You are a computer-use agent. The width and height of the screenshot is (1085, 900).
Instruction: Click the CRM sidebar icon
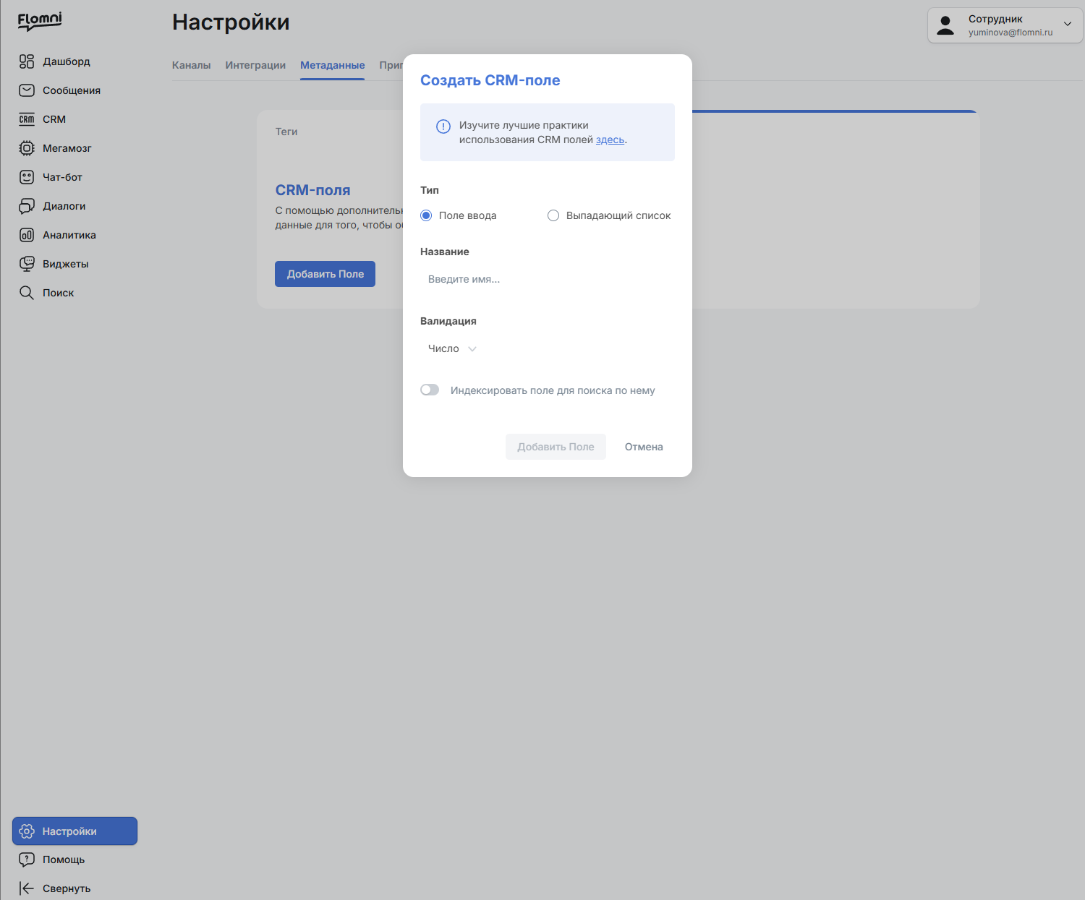pyautogui.click(x=27, y=119)
